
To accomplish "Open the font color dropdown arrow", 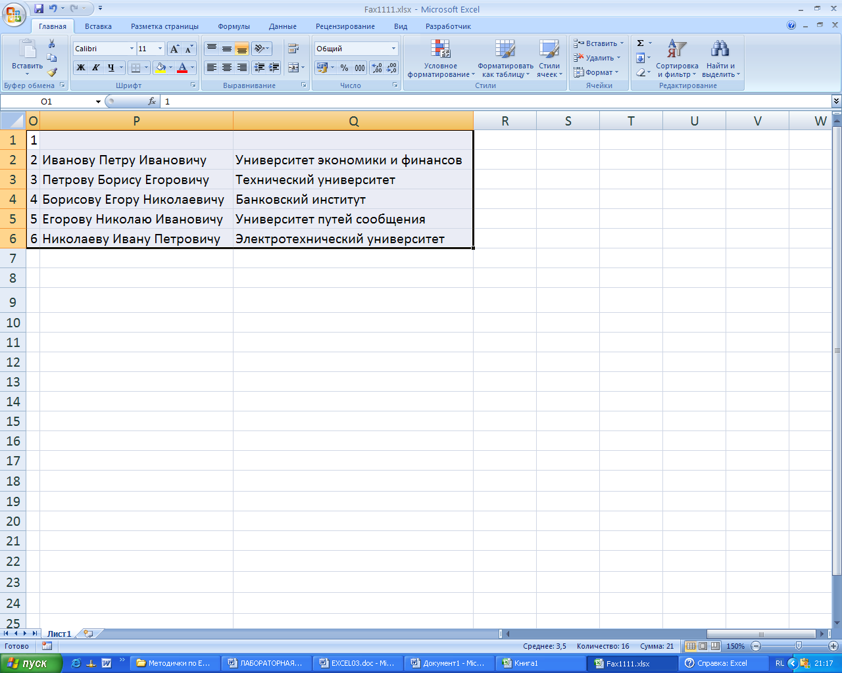I will click(x=192, y=67).
